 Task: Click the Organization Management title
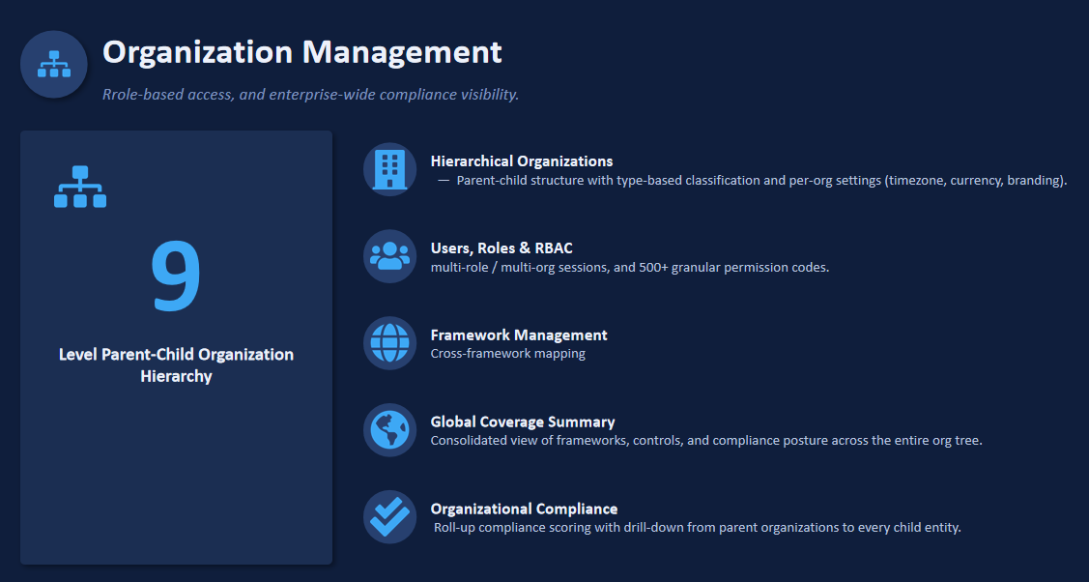(x=302, y=52)
